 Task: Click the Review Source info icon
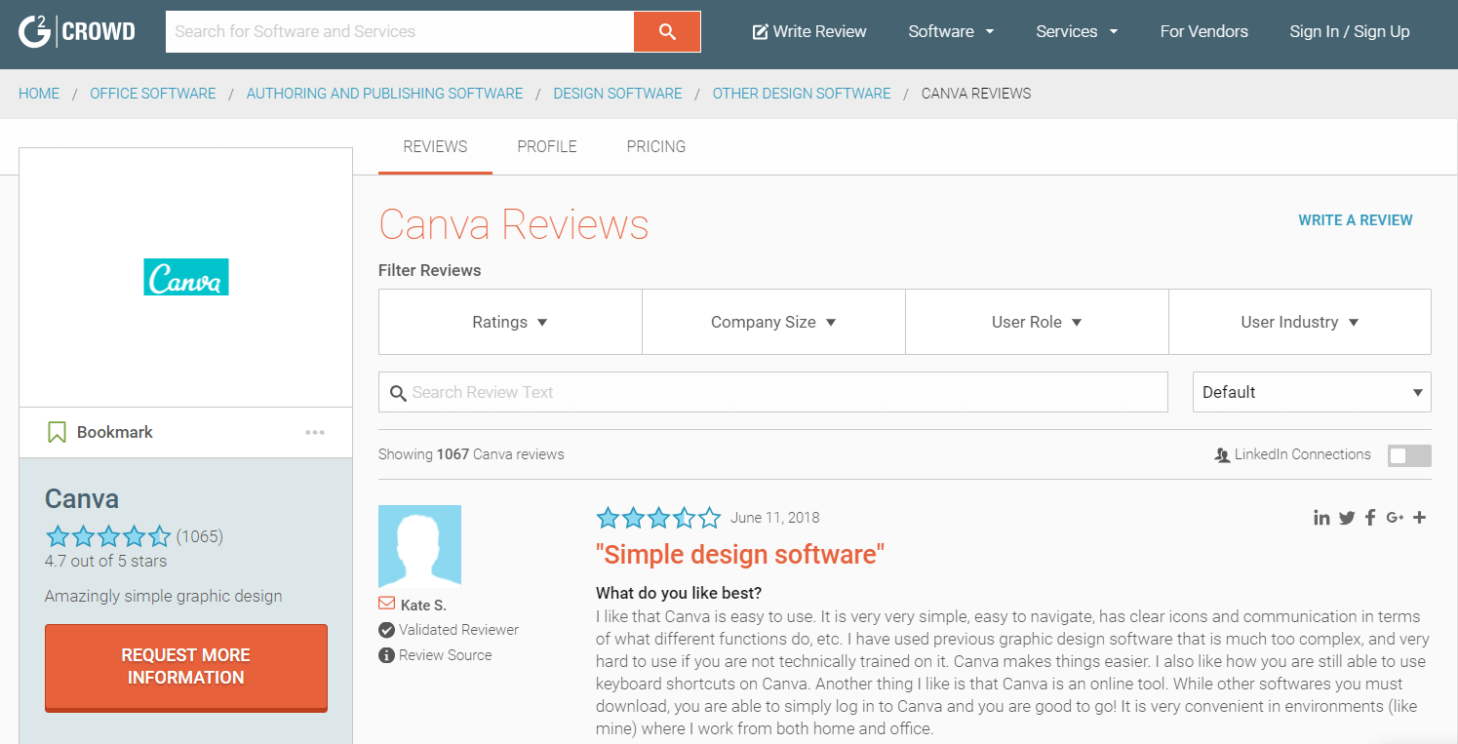[386, 655]
